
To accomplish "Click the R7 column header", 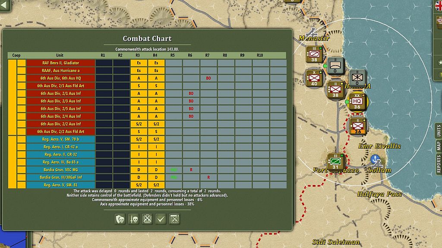I will 207,55.
